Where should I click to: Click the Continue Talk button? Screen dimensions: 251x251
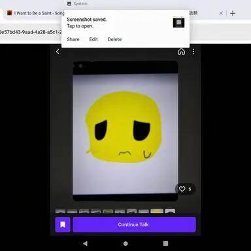coord(134,225)
